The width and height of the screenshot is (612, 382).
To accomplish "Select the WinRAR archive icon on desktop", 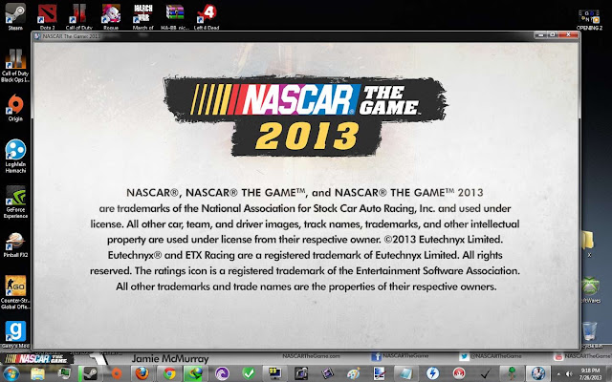I will 175,16.
